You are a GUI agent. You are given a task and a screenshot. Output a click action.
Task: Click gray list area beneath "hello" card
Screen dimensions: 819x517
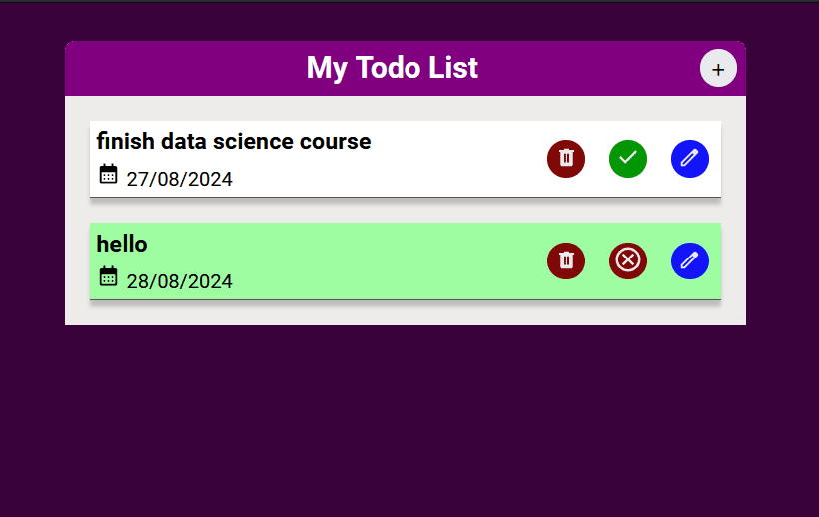pos(406,313)
